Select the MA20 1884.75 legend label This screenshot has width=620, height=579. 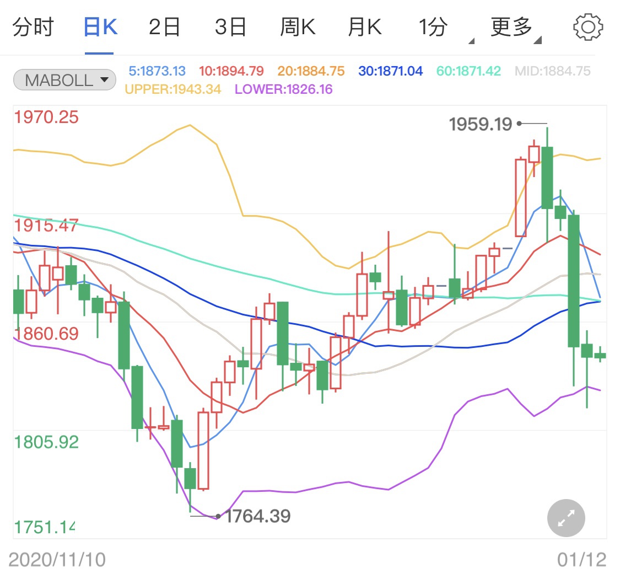tap(311, 71)
